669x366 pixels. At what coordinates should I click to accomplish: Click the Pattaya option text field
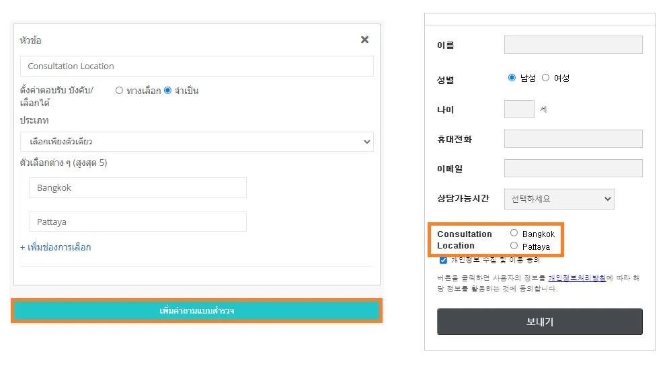[138, 222]
